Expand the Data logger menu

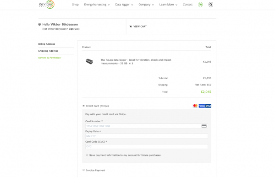[124, 5]
